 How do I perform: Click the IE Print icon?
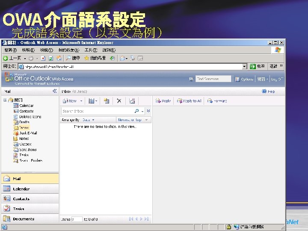tap(133, 58)
